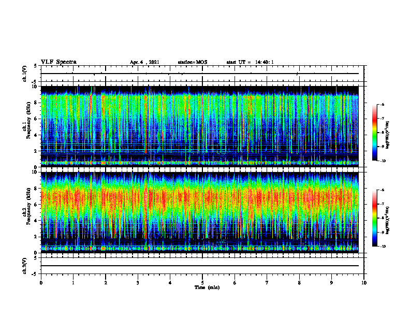Click the "10" kHz tick of ch.1 spectrogram
410x317 pixels.
(x=36, y=87)
